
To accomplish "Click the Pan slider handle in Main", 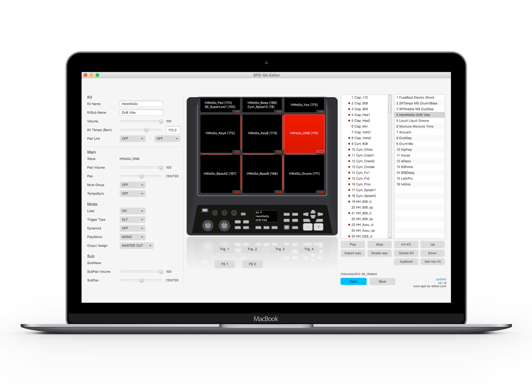I will (141, 176).
